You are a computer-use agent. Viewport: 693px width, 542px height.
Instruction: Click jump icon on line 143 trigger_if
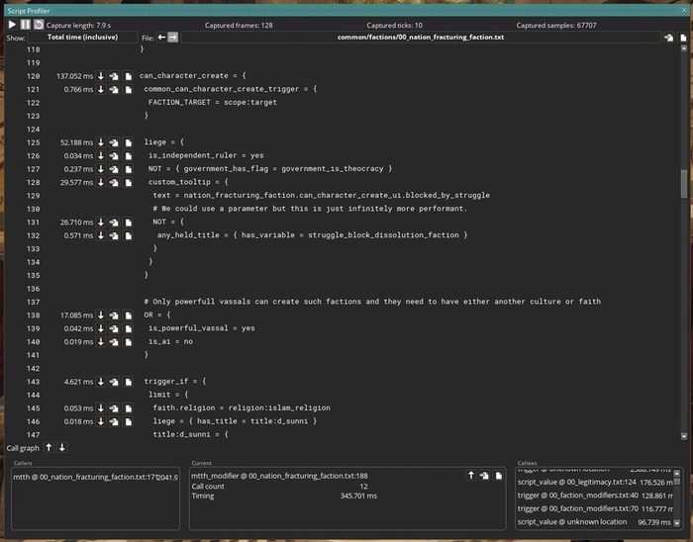(114, 381)
